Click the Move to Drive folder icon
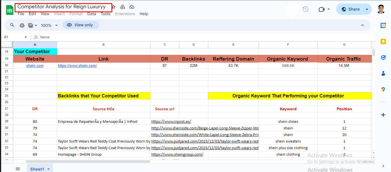The width and height of the screenshot is (391, 172). (123, 7)
